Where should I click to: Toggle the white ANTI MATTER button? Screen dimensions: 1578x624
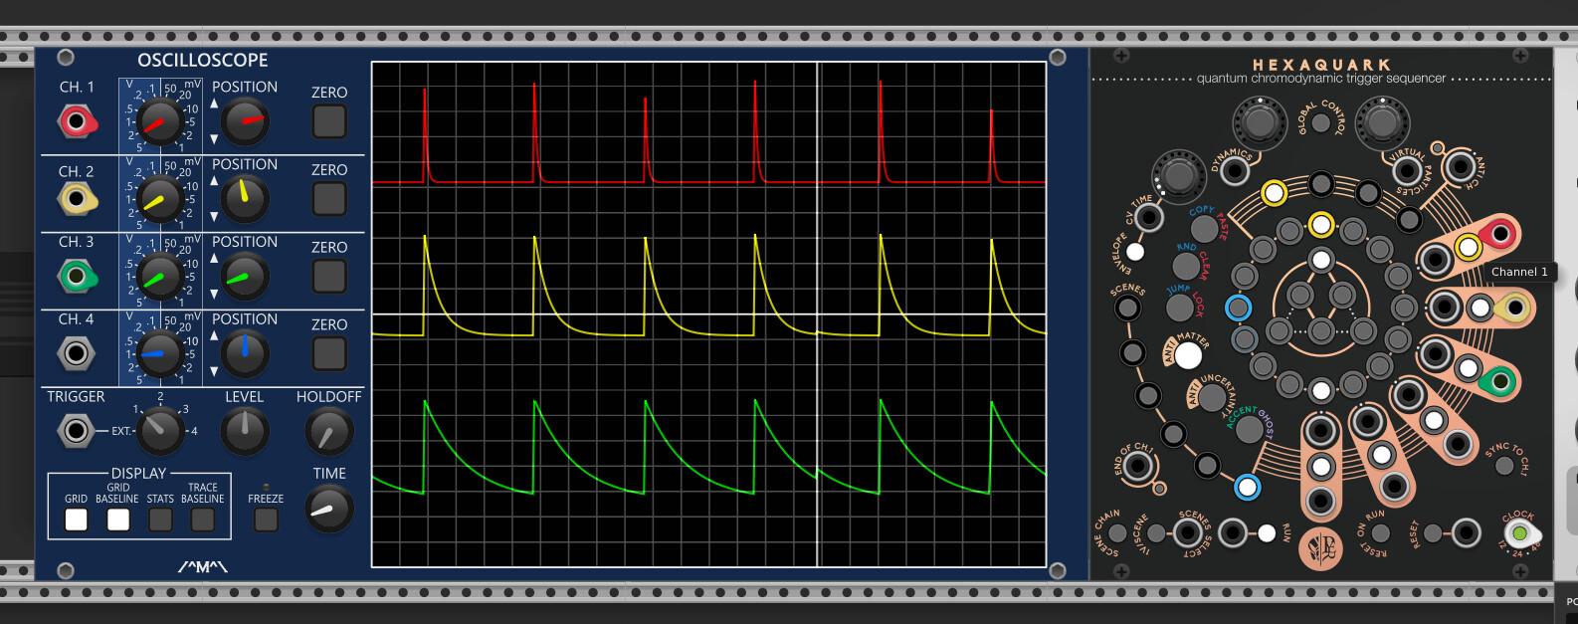coord(1188,353)
